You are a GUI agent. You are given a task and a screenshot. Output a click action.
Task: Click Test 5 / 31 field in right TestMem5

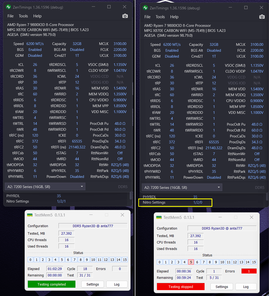[214, 278]
